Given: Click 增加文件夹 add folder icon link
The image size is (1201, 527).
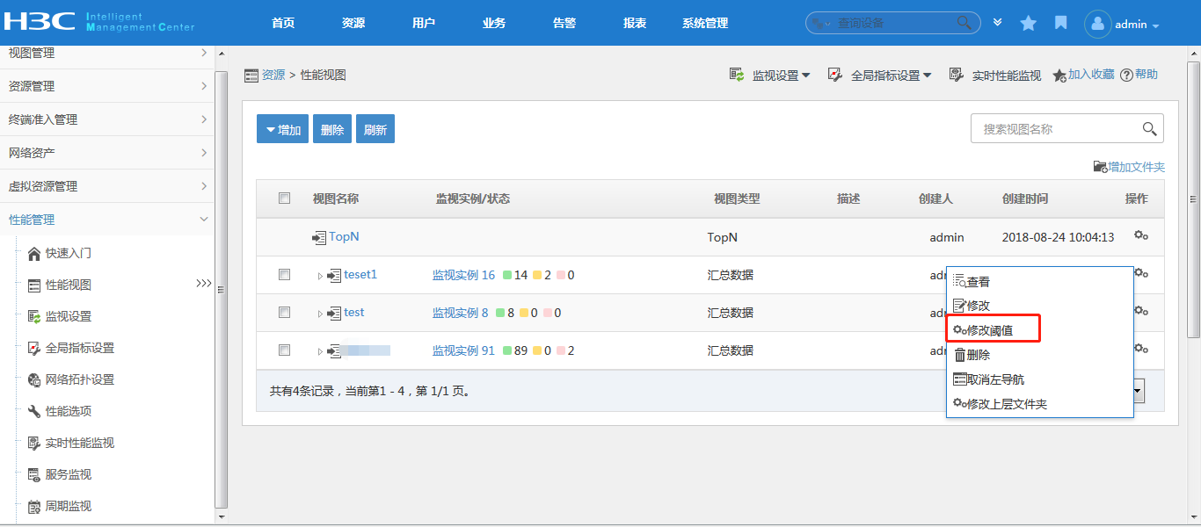Looking at the screenshot, I should coord(1129,167).
